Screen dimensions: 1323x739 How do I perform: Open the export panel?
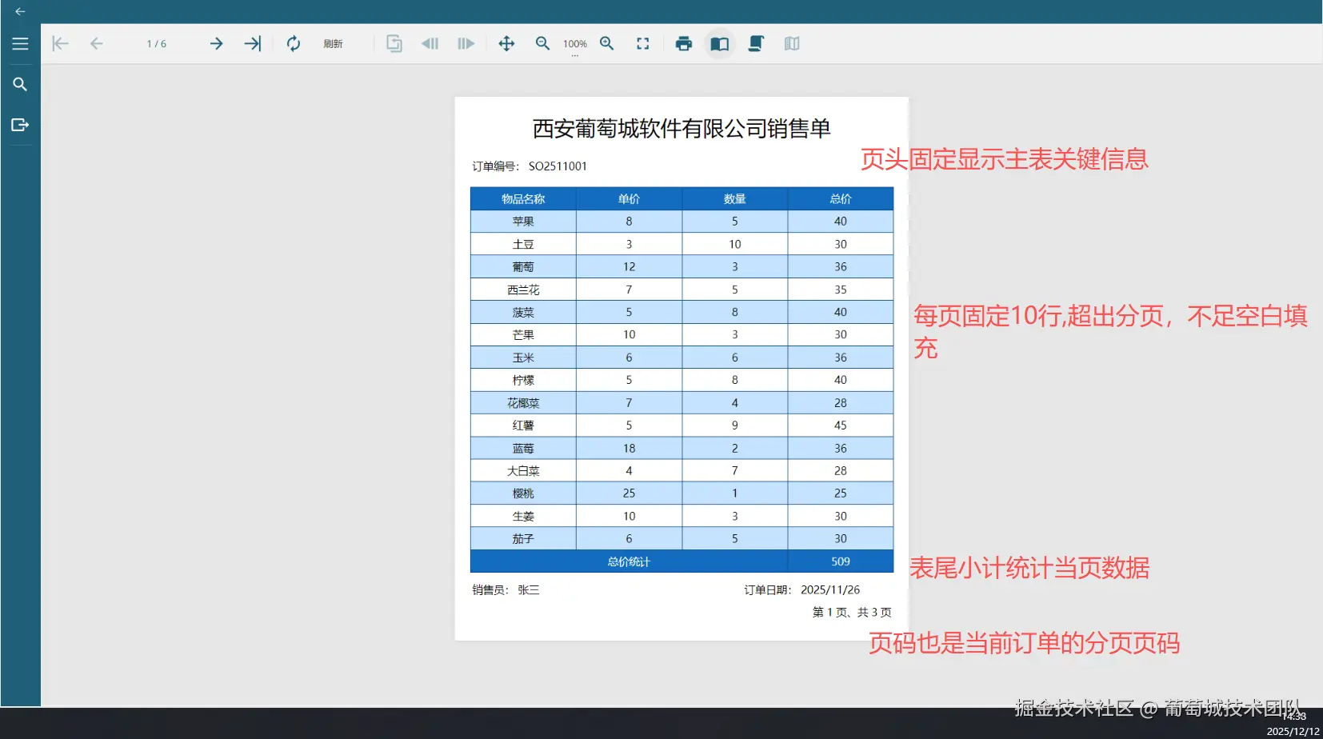tap(21, 125)
